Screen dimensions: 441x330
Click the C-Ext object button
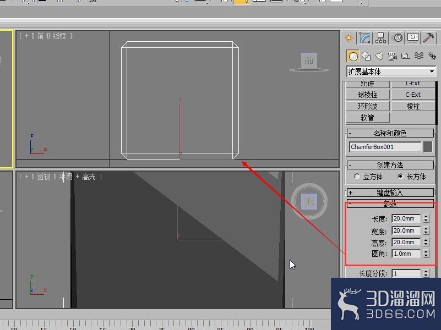[413, 95]
